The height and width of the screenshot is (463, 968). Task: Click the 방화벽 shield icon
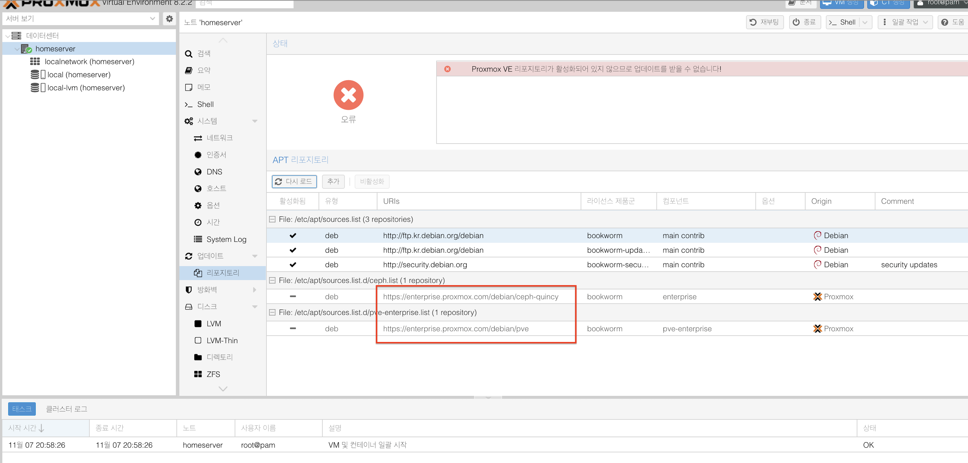click(189, 290)
